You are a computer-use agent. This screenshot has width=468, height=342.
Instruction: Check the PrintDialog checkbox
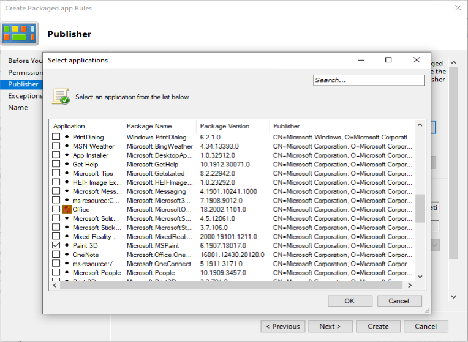coord(56,137)
